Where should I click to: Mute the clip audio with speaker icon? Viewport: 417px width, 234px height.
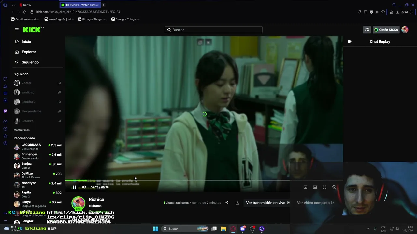pyautogui.click(x=84, y=187)
